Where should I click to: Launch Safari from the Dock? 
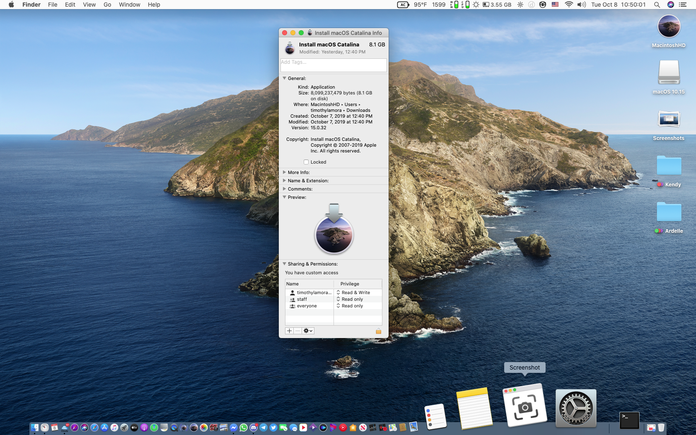tap(94, 428)
